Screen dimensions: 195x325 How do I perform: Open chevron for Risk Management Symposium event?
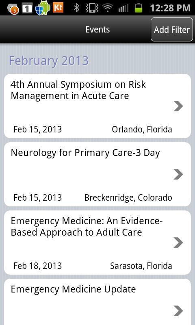click(178, 106)
